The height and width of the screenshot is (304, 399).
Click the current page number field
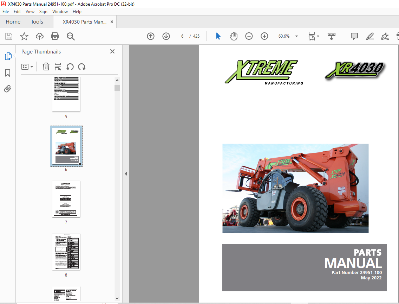(x=182, y=36)
